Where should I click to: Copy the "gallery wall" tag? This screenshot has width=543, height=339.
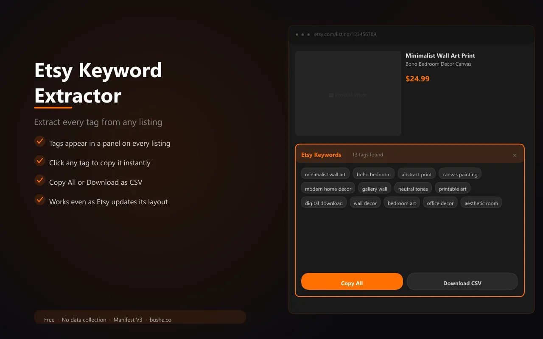click(x=375, y=188)
